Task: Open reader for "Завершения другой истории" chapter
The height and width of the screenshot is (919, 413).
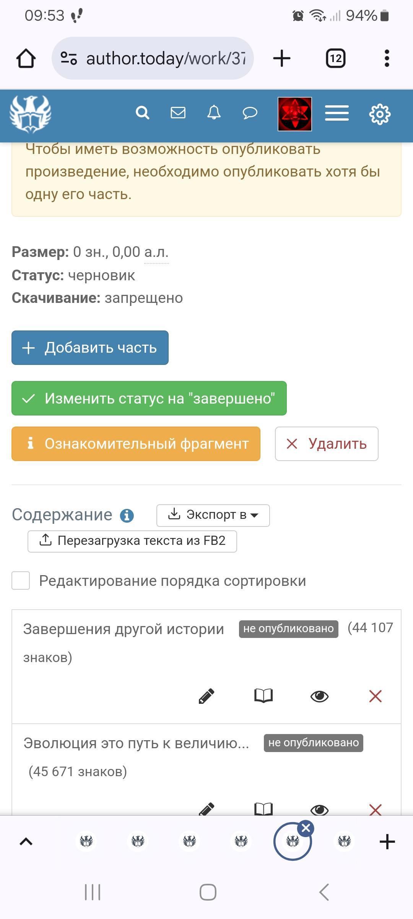Action: tap(263, 695)
